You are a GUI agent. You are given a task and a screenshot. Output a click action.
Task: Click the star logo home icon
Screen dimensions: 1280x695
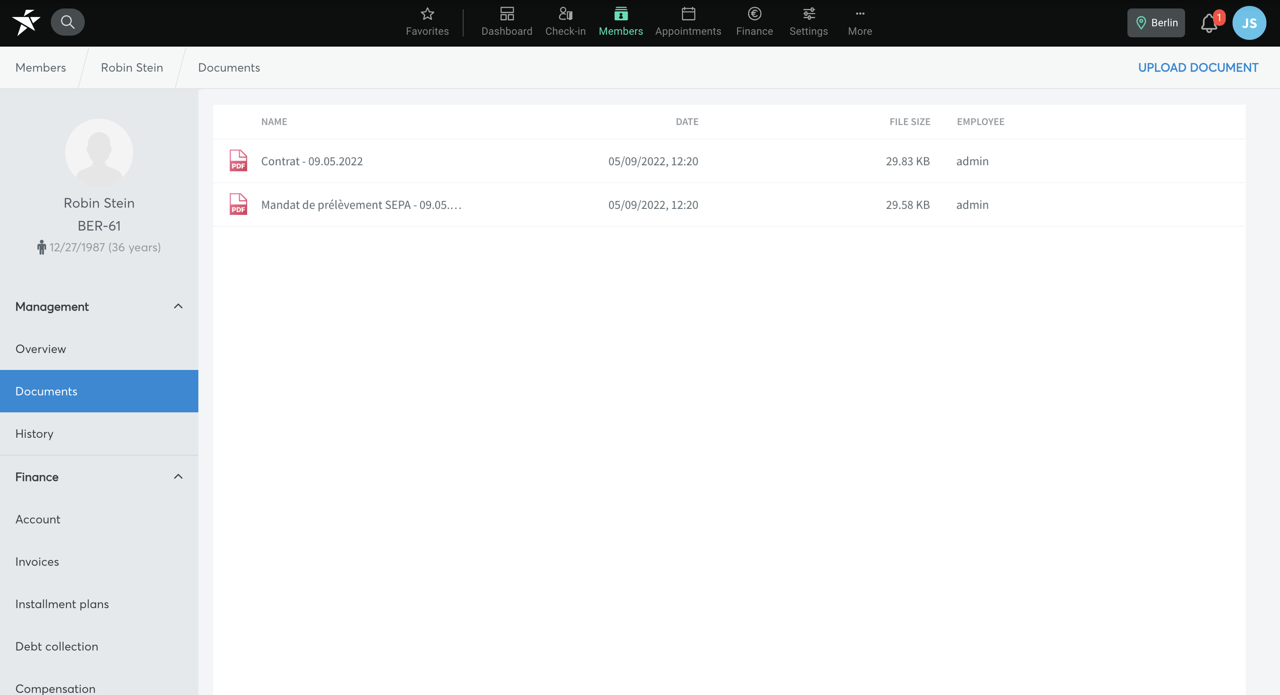tap(26, 22)
